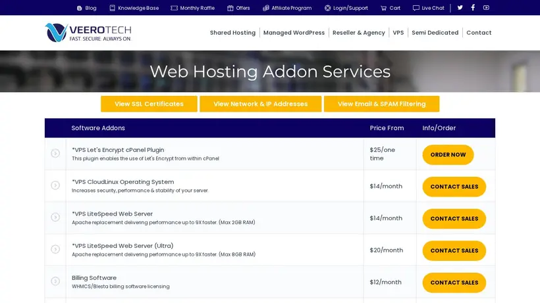Click the Login/Support lifebuoy icon
The image size is (540, 303).
point(327,8)
